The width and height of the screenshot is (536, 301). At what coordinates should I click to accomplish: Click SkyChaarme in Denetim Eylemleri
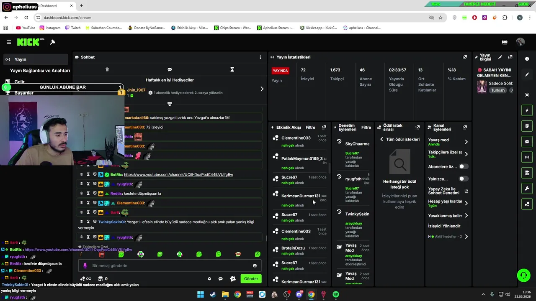(x=357, y=144)
